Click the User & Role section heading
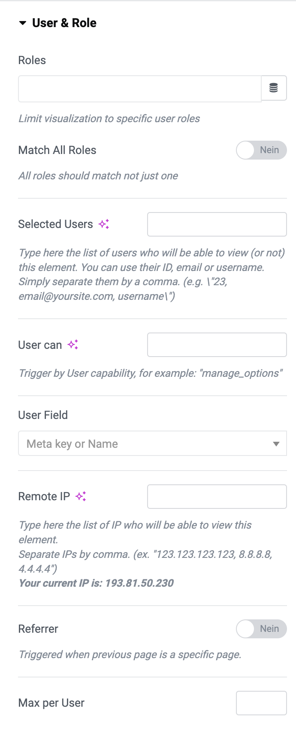This screenshot has height=745, width=296. 64,23
